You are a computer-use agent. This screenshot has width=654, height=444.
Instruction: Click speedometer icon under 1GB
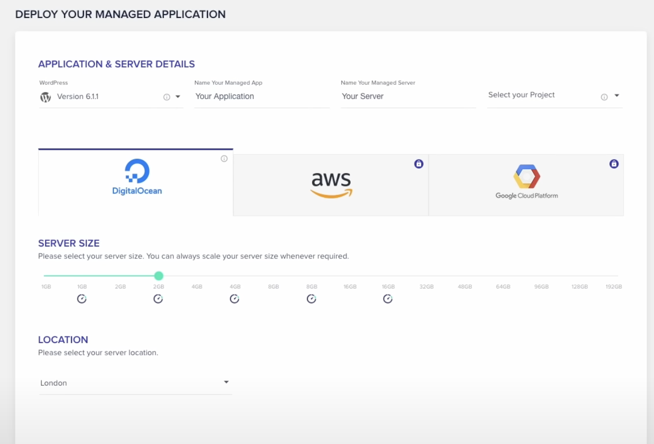click(x=82, y=299)
